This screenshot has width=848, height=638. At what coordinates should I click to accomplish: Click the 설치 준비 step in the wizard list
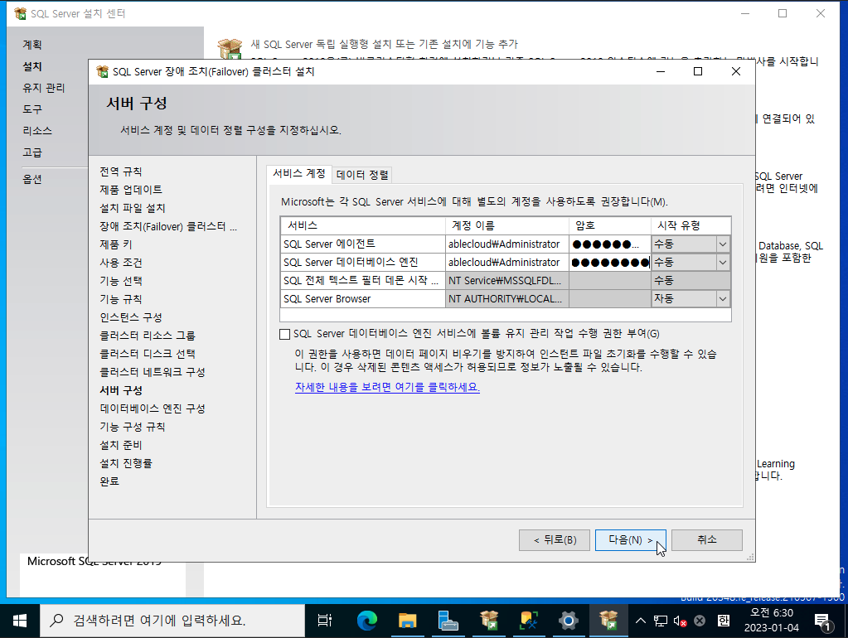tap(120, 445)
